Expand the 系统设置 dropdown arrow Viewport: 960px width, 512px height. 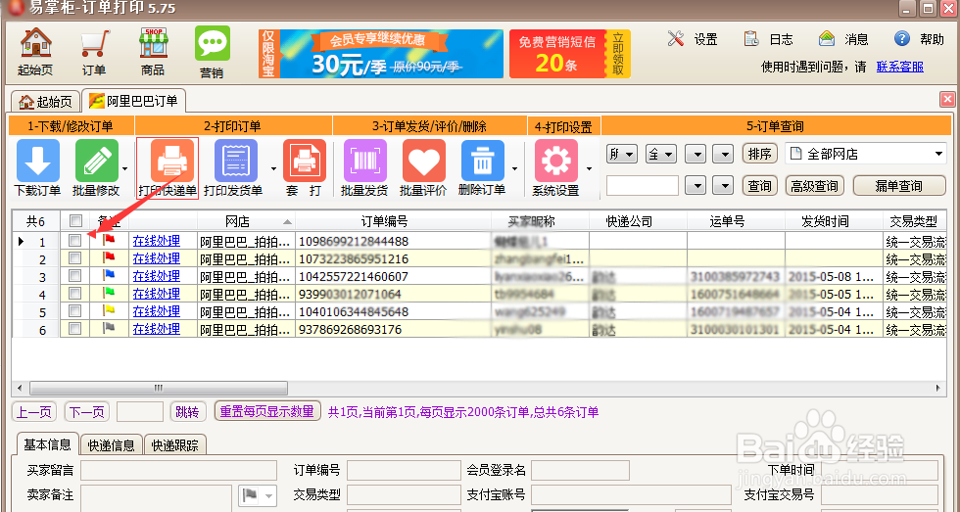pyautogui.click(x=589, y=168)
